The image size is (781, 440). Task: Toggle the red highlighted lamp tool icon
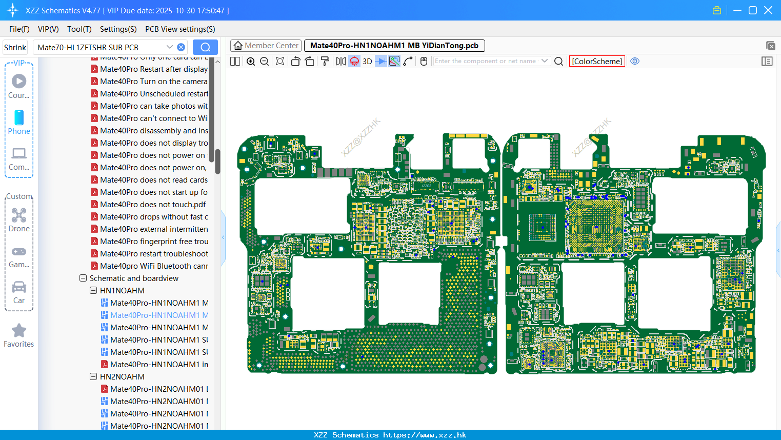tap(354, 61)
